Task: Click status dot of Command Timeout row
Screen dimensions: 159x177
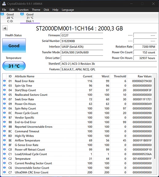Action: pos(4,131)
